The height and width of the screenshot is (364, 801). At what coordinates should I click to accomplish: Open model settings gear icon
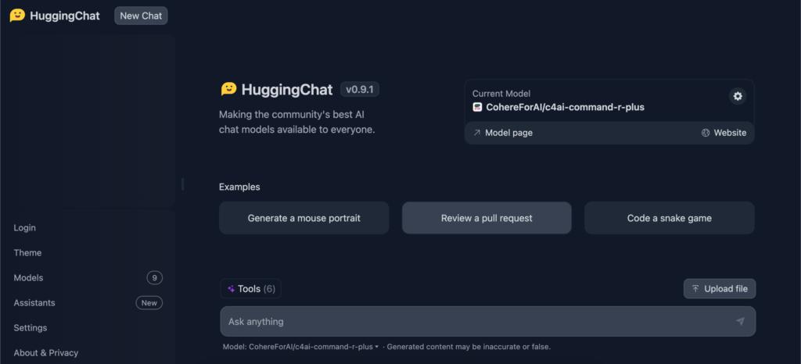pos(737,96)
